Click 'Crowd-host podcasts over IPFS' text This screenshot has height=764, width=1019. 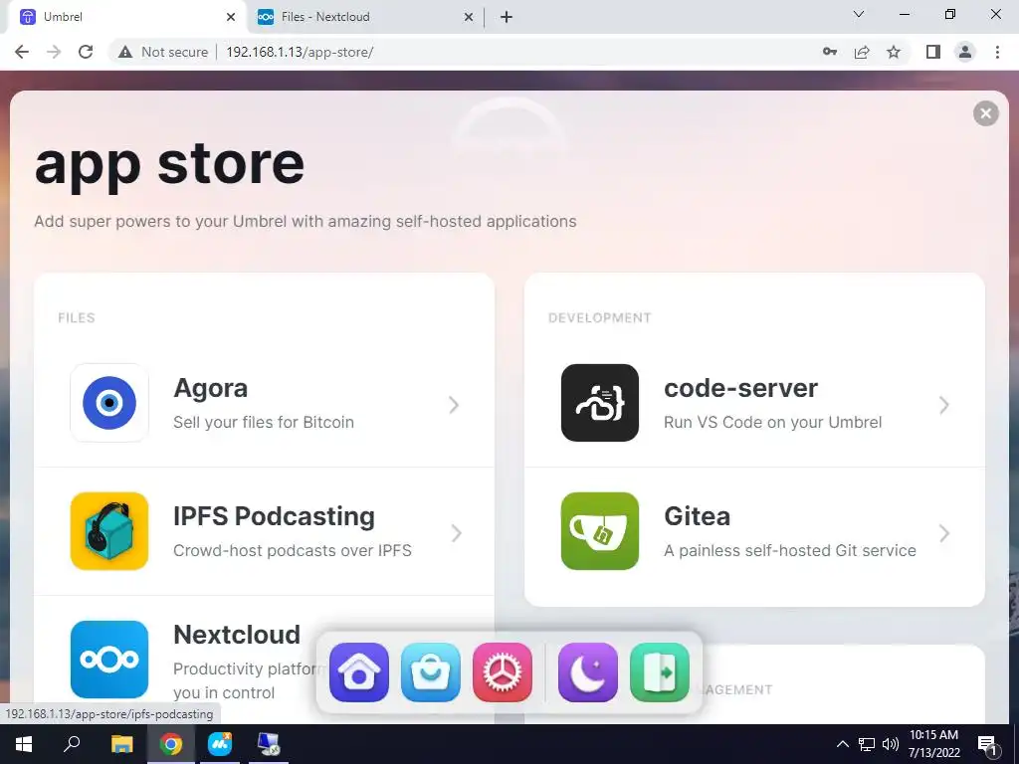tap(292, 551)
